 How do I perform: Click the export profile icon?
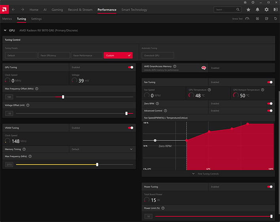click(x=267, y=19)
